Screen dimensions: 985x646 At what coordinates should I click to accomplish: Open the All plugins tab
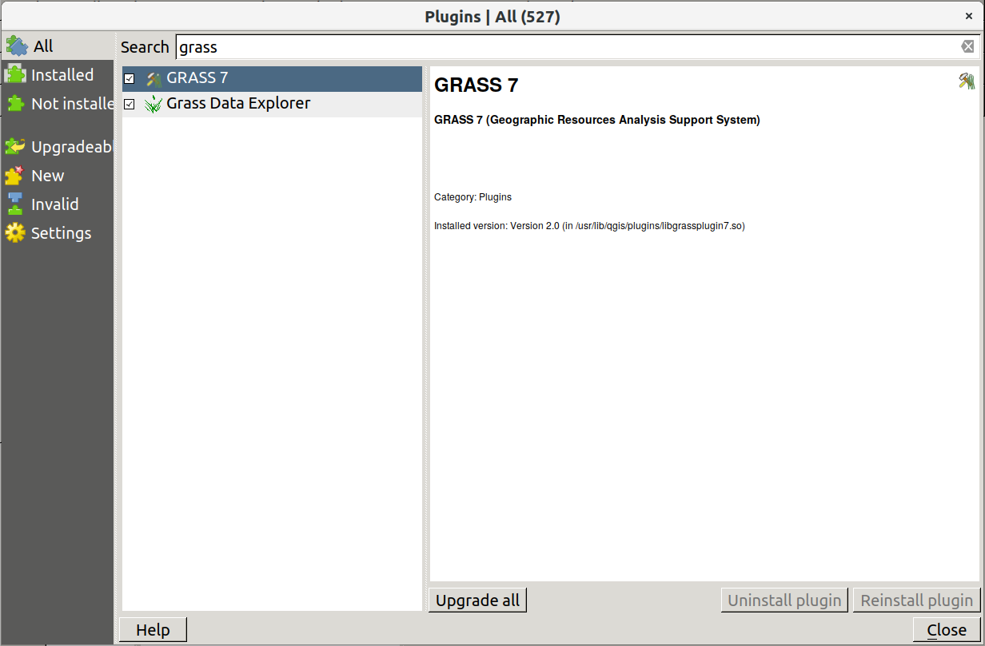pos(58,46)
